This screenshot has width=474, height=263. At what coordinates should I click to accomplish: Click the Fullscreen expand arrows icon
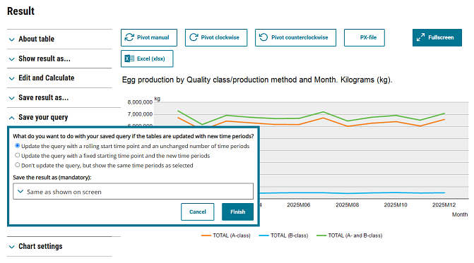point(420,37)
